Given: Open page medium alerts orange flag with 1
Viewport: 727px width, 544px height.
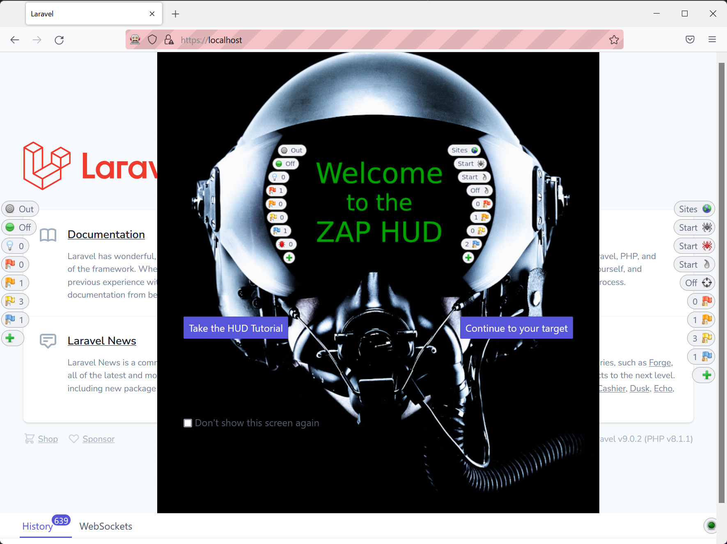Looking at the screenshot, I should [x=15, y=283].
